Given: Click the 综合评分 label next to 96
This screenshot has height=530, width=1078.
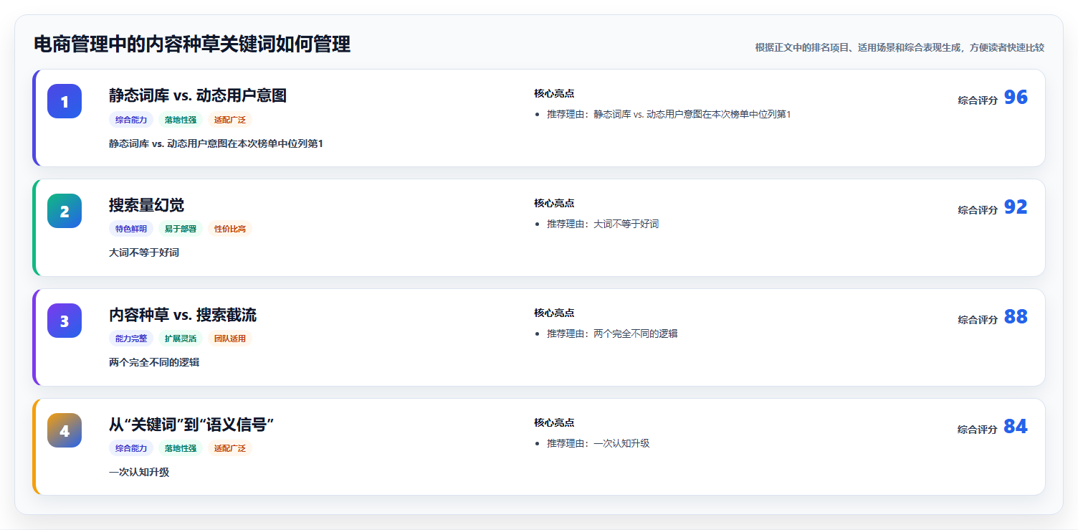Looking at the screenshot, I should [978, 100].
